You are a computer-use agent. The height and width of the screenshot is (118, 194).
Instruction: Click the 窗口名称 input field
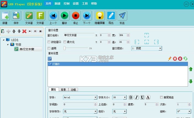(x=79, y=35)
